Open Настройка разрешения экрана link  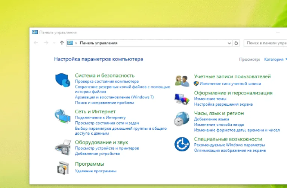pos(223,104)
